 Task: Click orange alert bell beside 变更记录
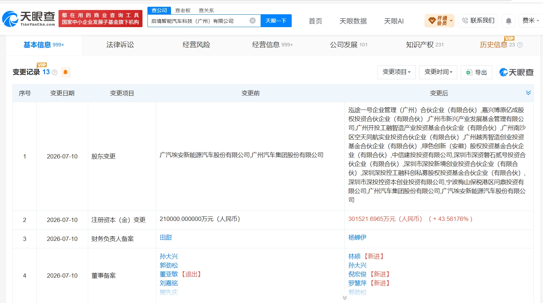[x=65, y=72]
